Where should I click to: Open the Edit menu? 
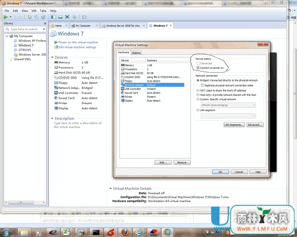click(x=15, y=11)
